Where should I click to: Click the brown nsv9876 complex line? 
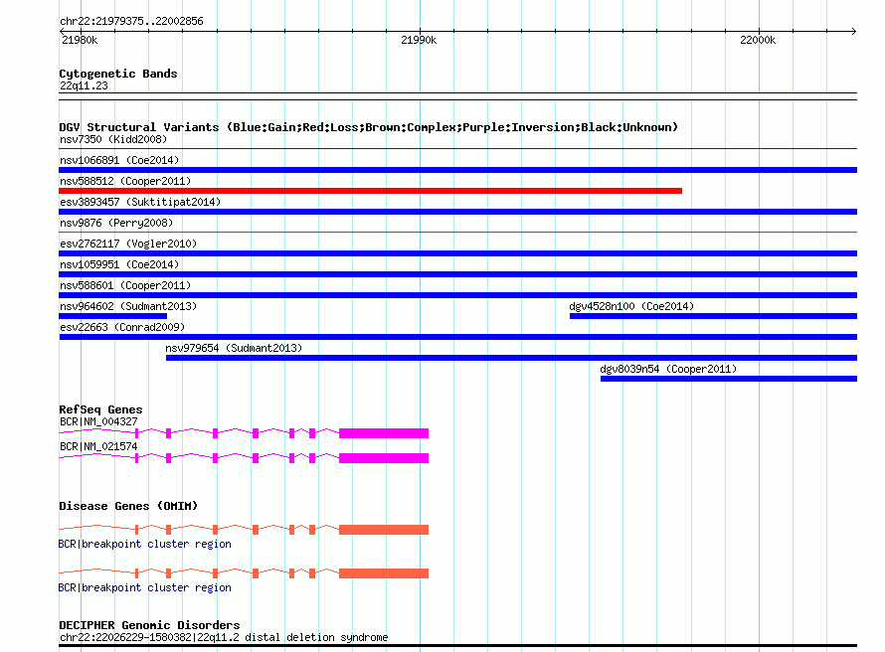pyautogui.click(x=457, y=232)
